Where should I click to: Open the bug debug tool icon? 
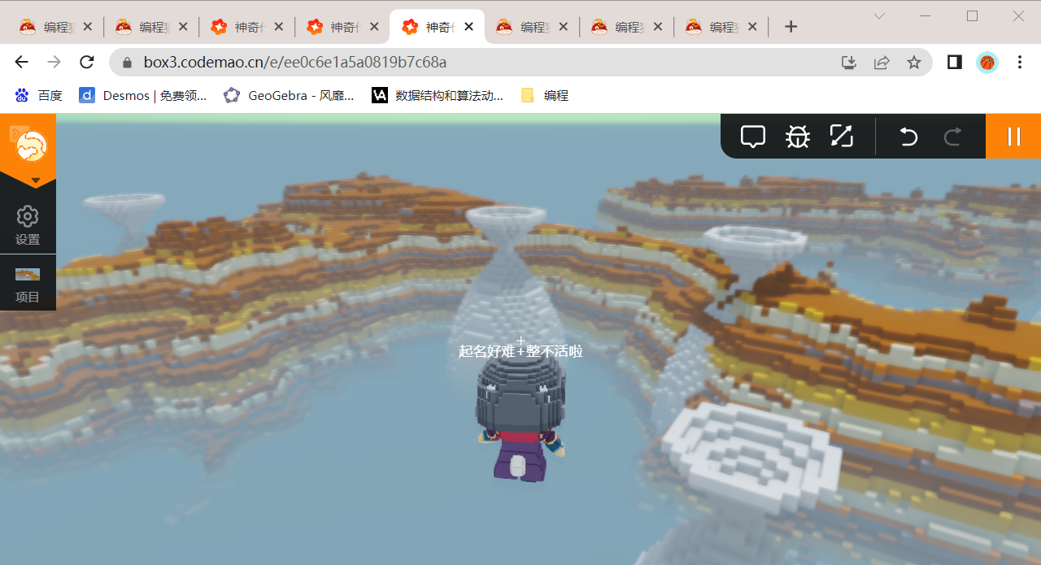798,137
